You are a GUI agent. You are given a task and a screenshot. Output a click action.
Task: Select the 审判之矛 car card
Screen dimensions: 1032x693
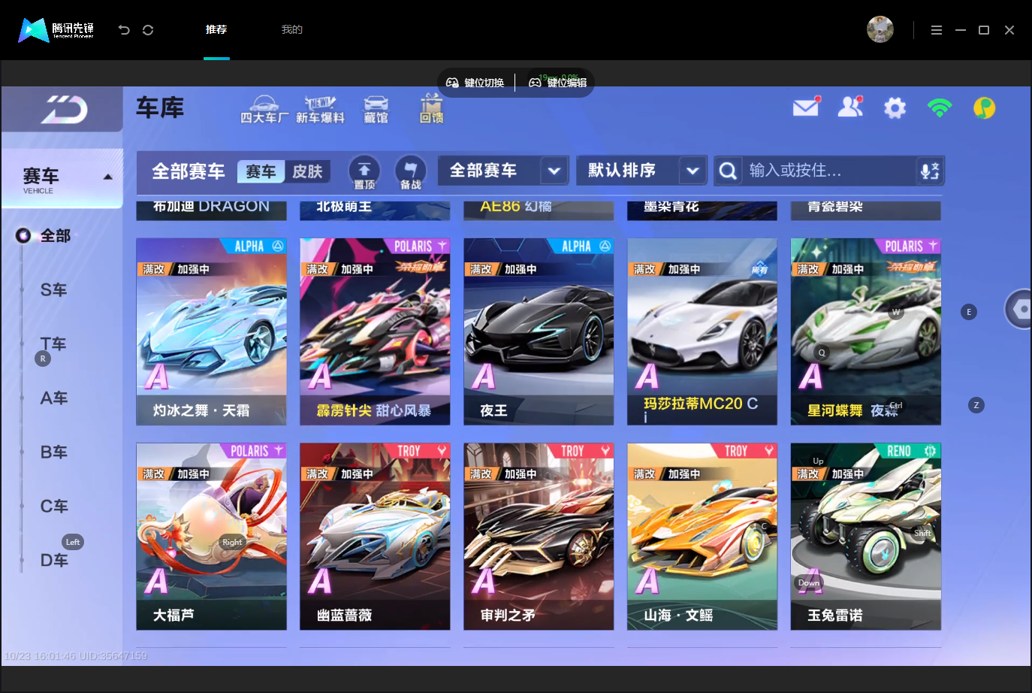pos(539,537)
